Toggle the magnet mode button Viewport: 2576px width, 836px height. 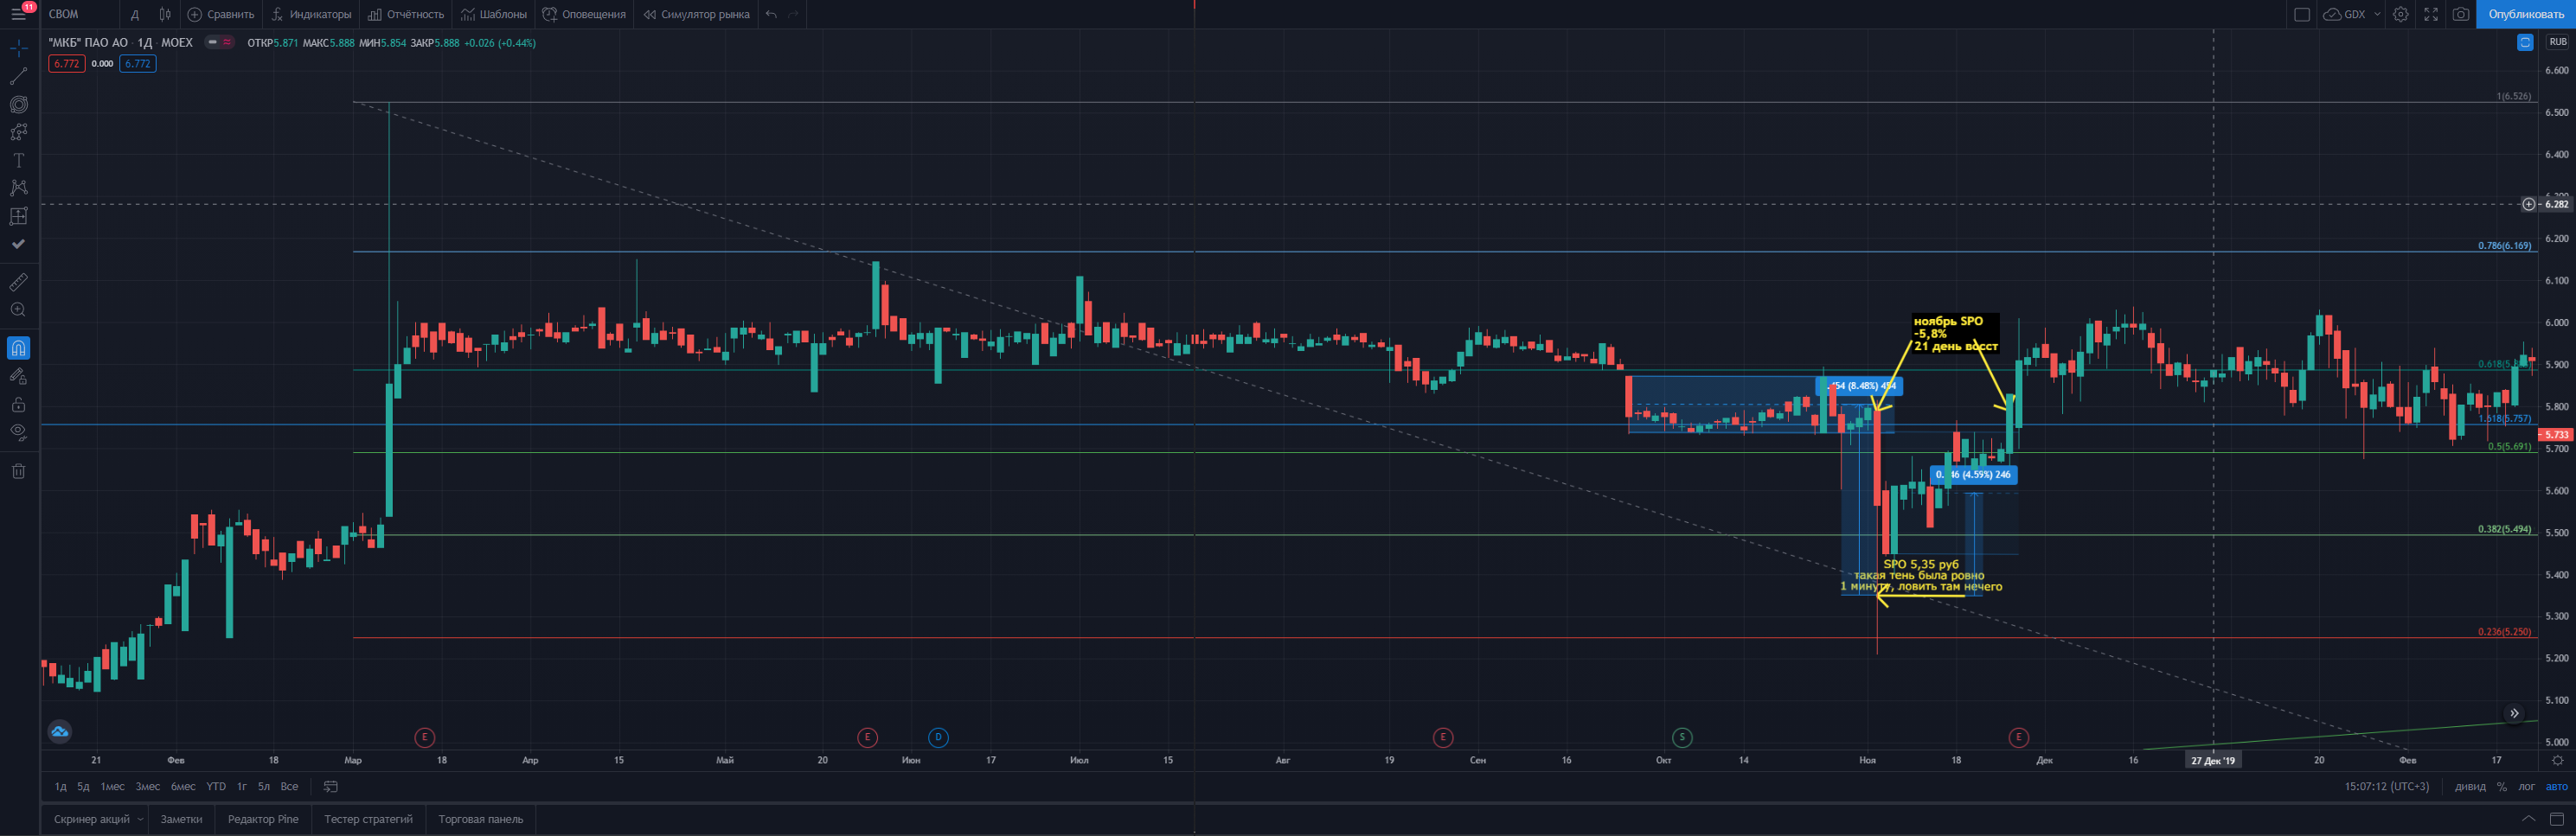click(x=18, y=348)
